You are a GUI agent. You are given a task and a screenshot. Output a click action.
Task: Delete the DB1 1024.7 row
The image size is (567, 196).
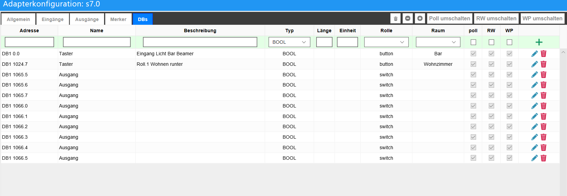544,64
